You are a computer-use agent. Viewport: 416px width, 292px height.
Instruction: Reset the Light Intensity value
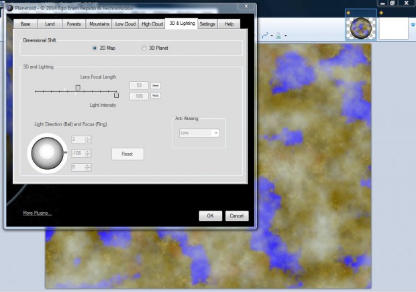[x=156, y=96]
